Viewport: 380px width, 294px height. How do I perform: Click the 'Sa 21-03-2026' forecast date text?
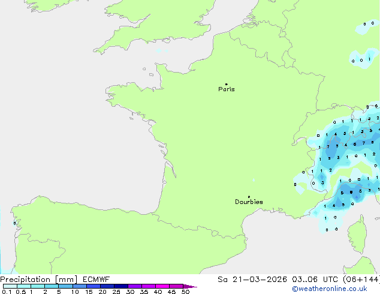click(x=252, y=279)
